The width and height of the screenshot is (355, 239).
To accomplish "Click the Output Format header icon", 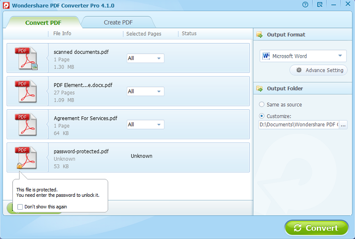I will (260, 35).
